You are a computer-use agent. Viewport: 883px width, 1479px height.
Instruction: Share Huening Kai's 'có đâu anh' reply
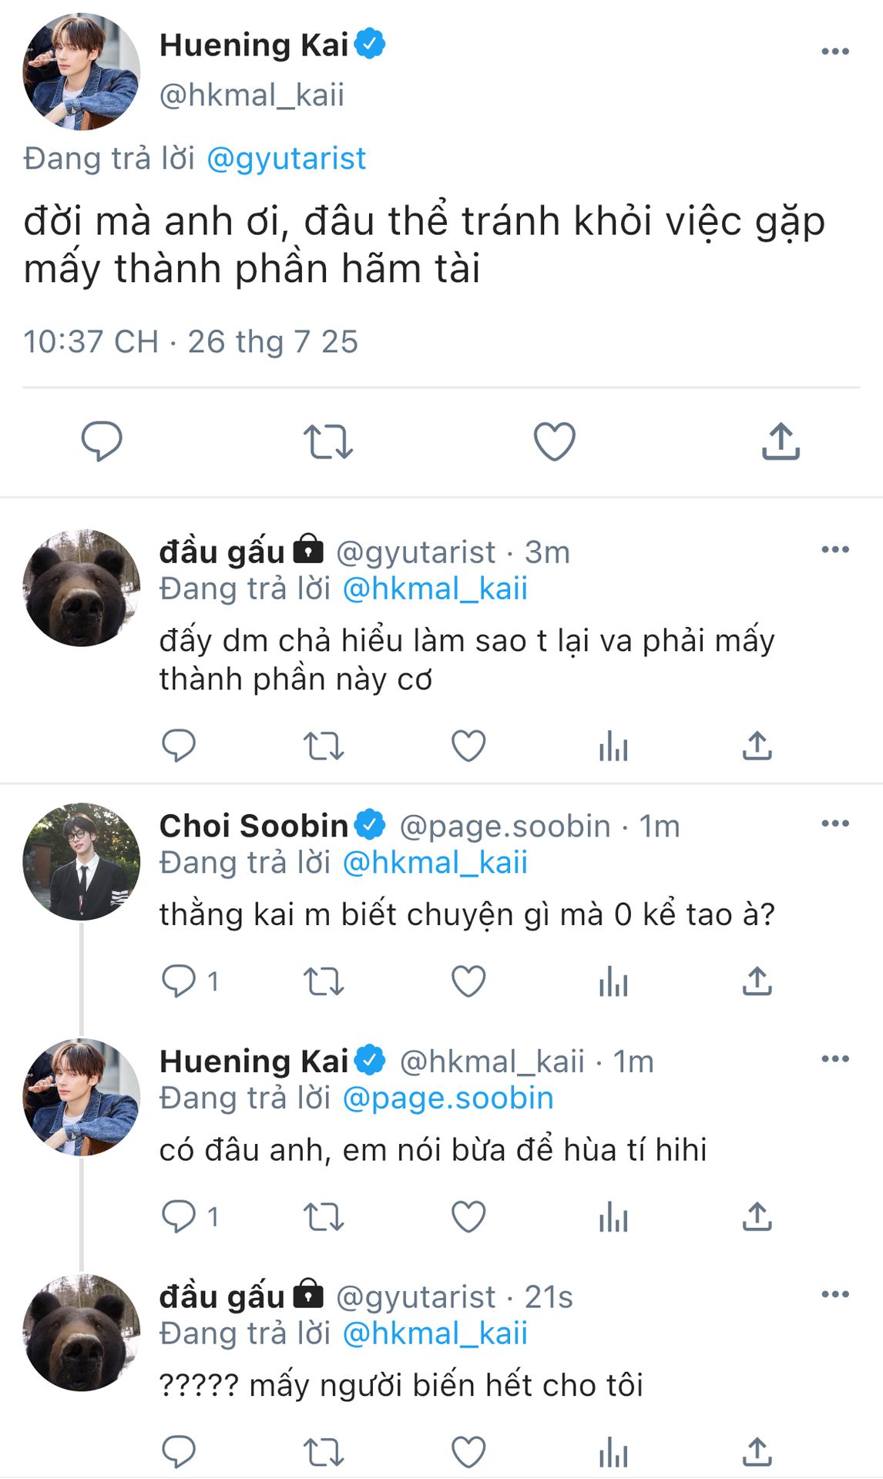pyautogui.click(x=757, y=1218)
